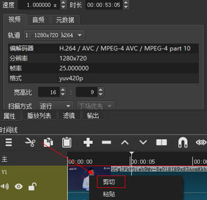Click clip name UCglFk text

coord(159,169)
